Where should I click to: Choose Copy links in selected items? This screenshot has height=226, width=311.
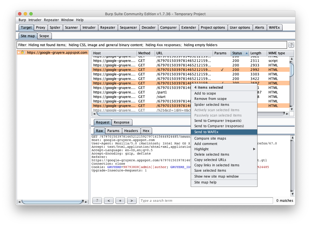(224, 165)
